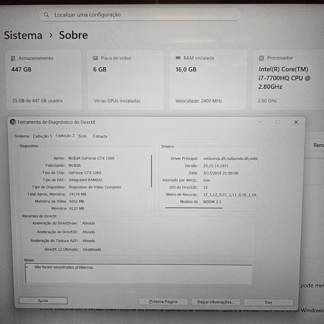Image resolution: width=324 pixels, height=324 pixels.
Task: Click the Processador chip icon
Action: click(261, 58)
